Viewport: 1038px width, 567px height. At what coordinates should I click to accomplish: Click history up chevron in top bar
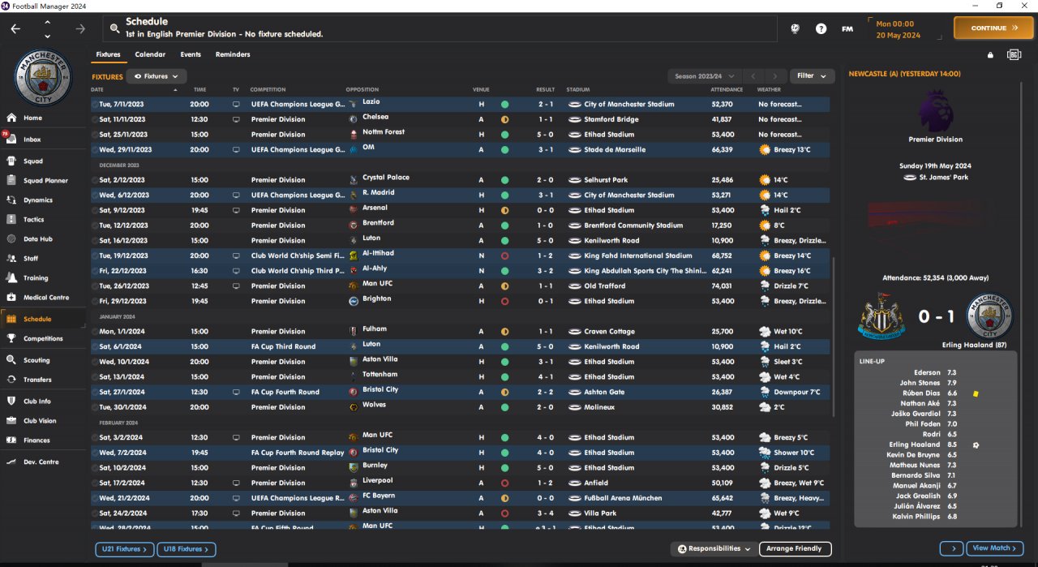[x=47, y=22]
